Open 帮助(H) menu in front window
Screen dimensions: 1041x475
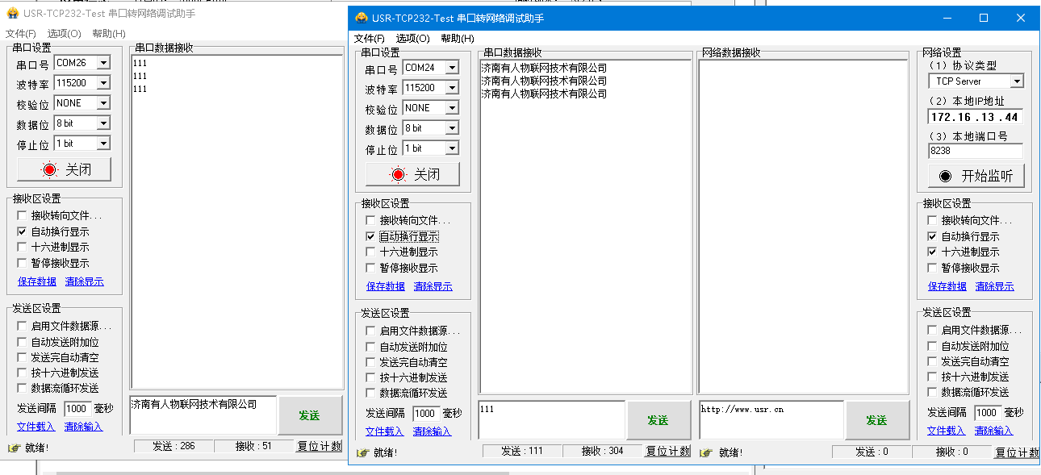(457, 38)
